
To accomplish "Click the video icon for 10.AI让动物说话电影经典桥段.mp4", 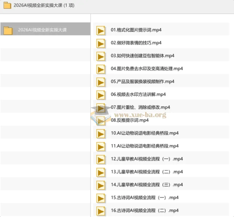I will point(101,134).
